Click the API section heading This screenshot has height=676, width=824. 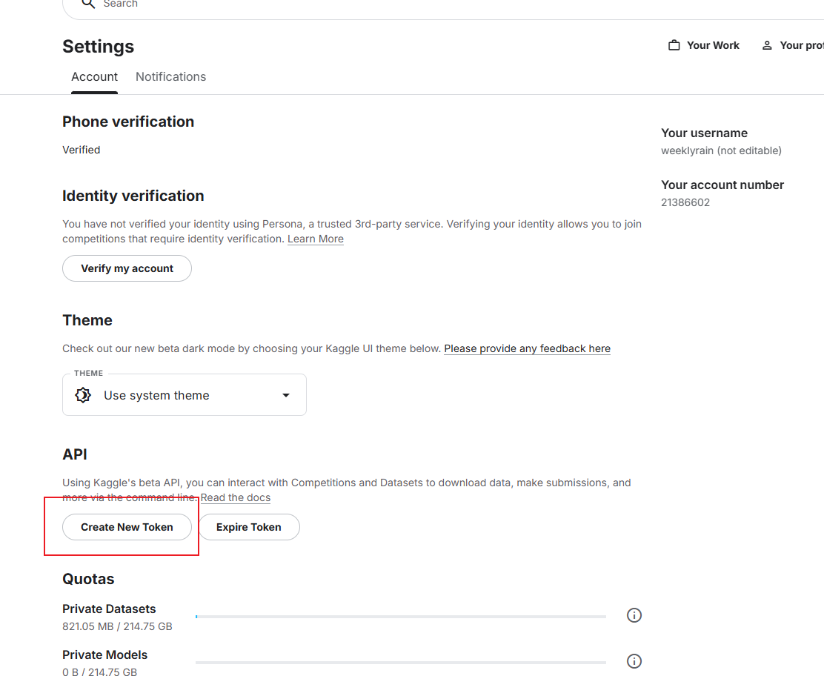75,454
